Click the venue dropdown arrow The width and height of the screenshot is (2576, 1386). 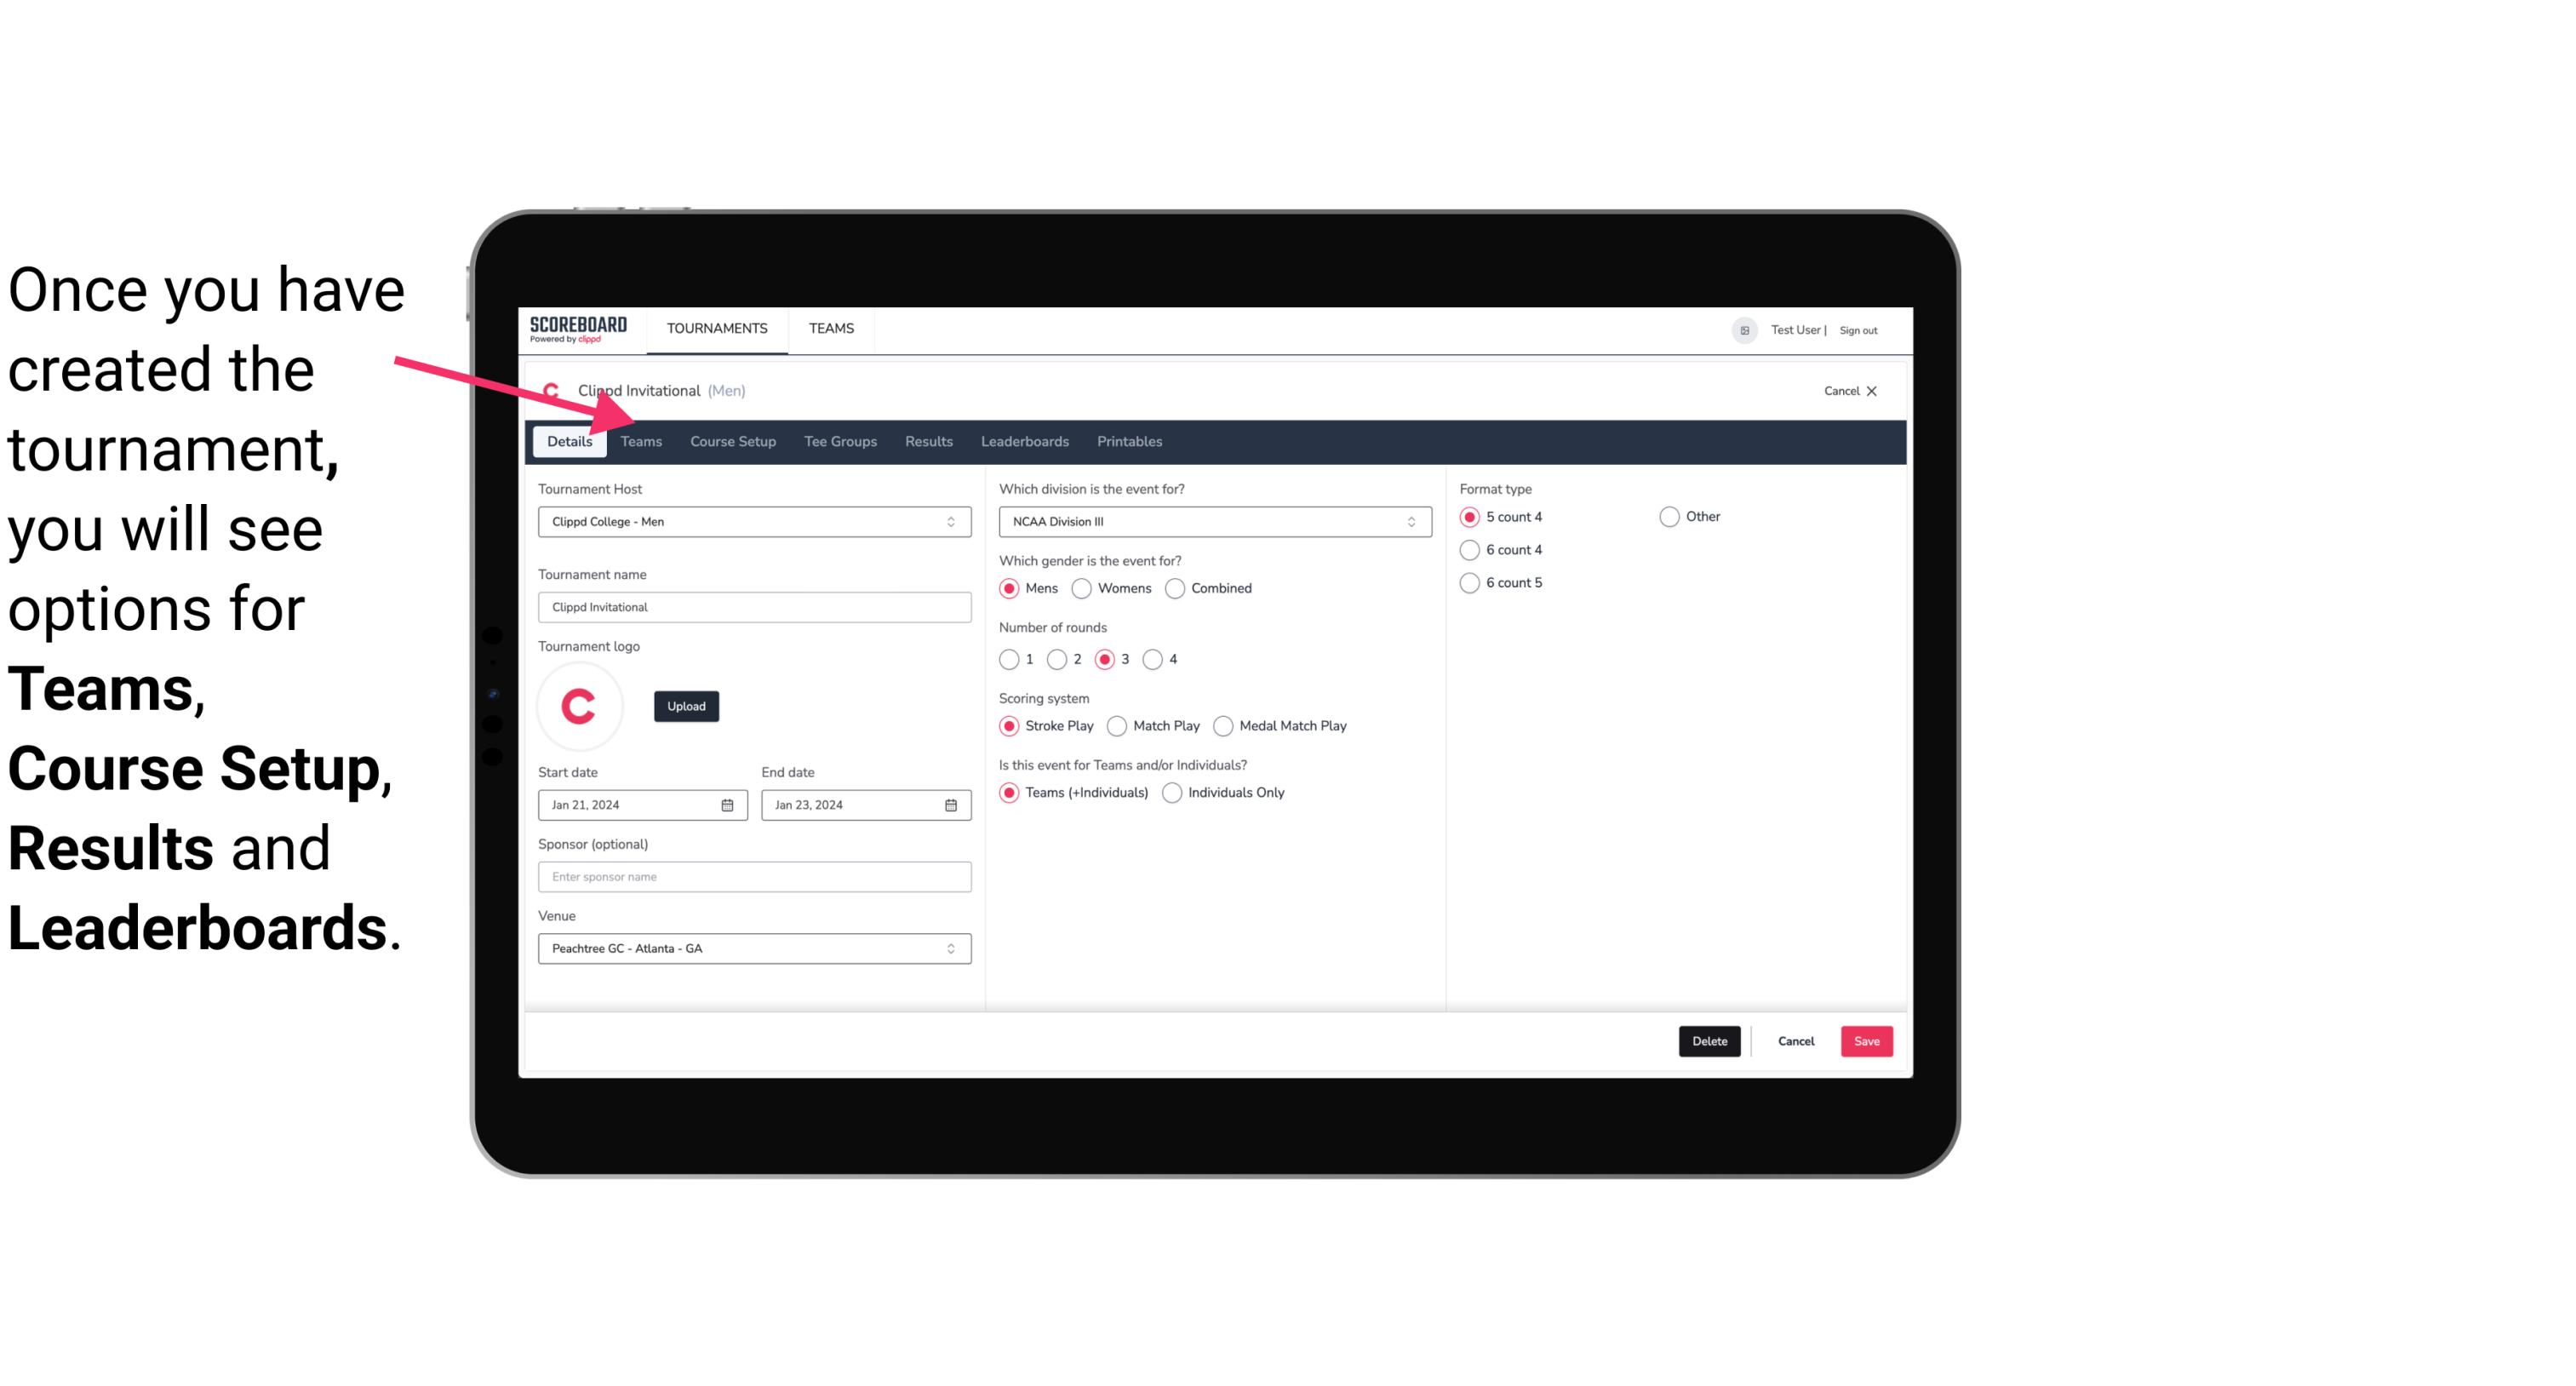pyautogui.click(x=950, y=948)
